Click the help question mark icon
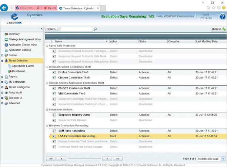 pos(222,17)
